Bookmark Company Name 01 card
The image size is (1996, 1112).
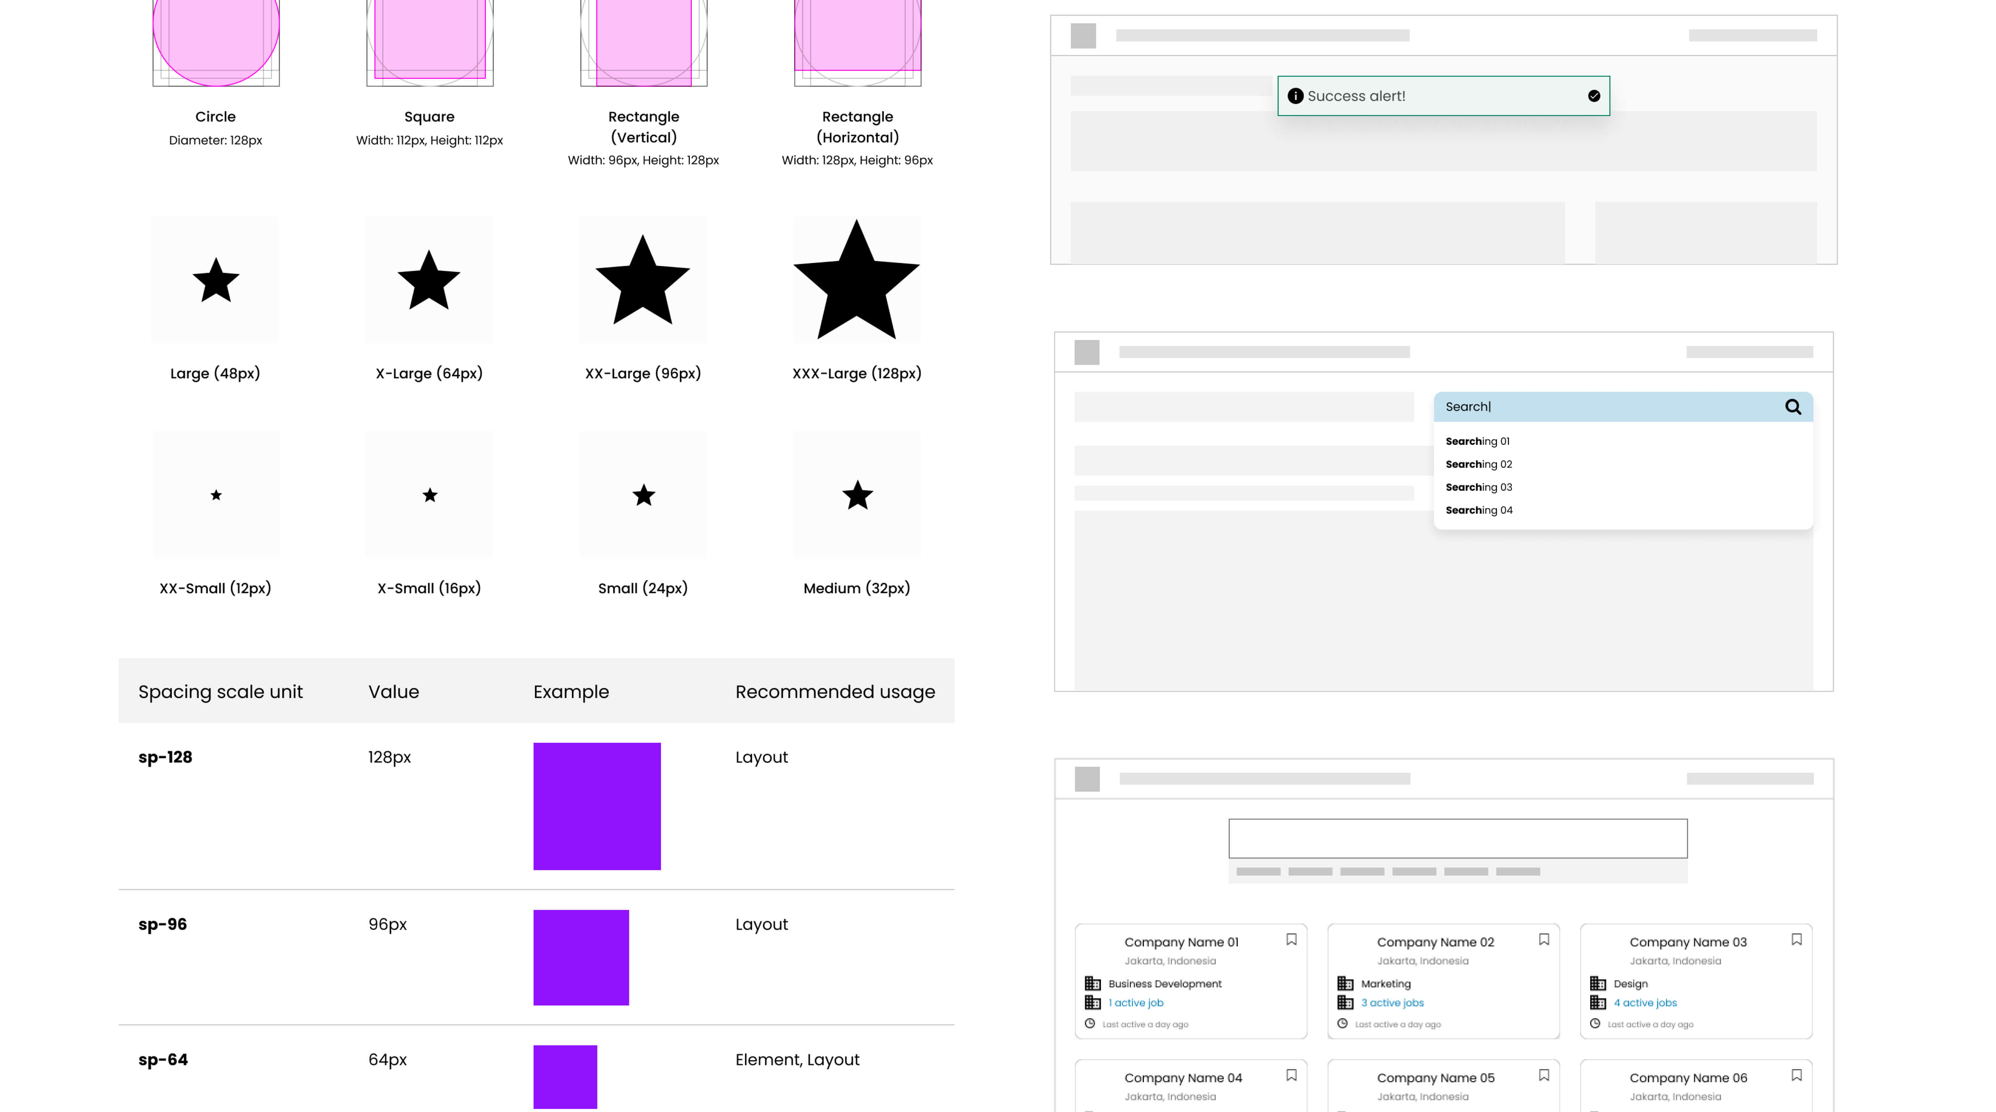coord(1292,939)
